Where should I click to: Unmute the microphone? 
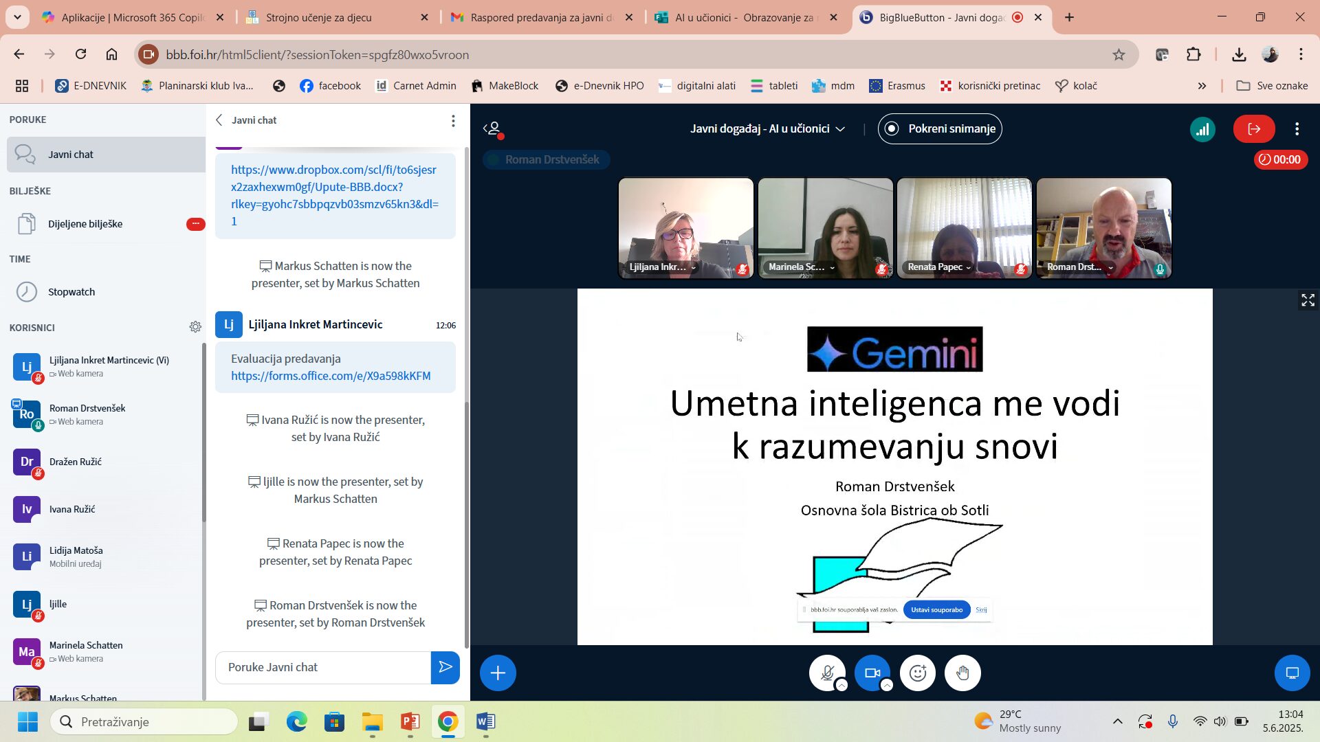[827, 673]
